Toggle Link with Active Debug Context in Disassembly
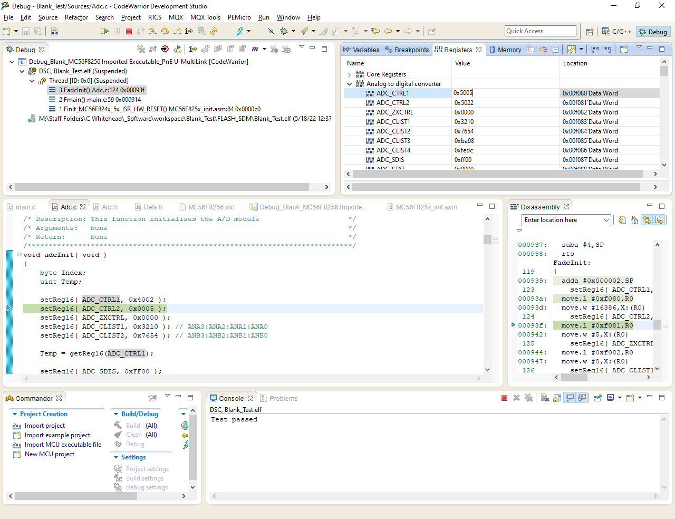Viewport: 675px width, 519px height. 647,220
